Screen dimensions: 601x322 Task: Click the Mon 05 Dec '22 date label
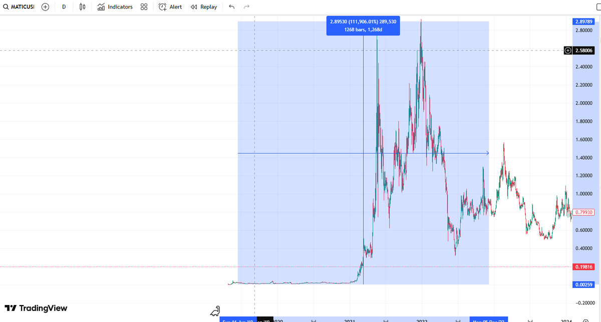pos(489,320)
